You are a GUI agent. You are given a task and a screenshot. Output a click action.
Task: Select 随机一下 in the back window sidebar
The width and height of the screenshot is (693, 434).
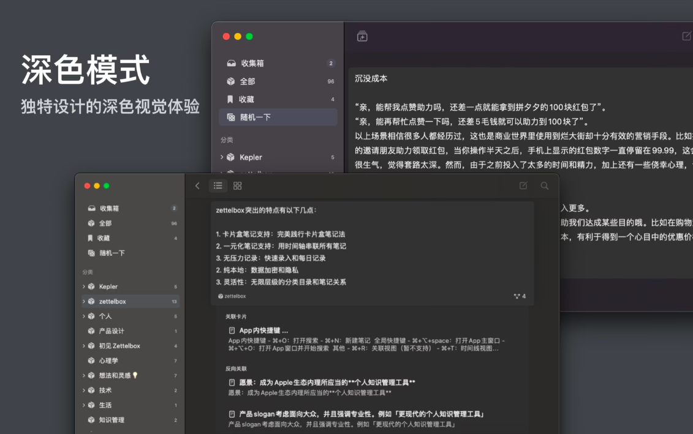[255, 117]
